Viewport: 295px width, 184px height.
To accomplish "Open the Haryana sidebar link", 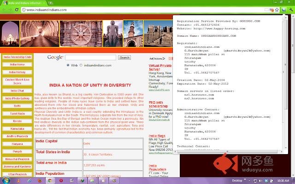I will click(18, 144).
